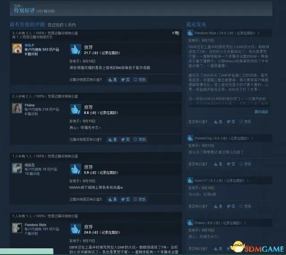
Task: Vote 否 on the hhhhh review
Action: point(125,199)
